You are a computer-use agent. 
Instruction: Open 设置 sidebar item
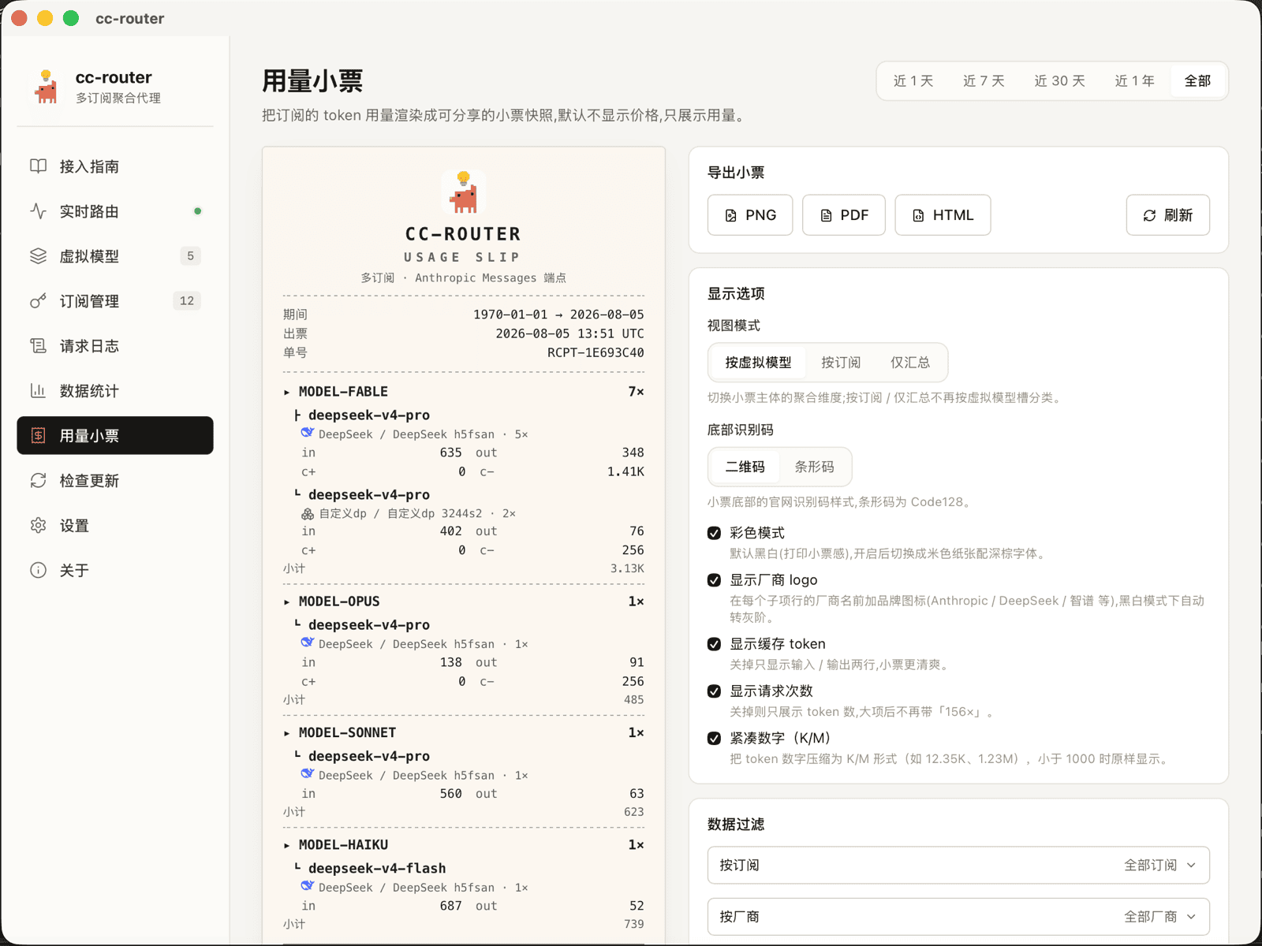(115, 526)
